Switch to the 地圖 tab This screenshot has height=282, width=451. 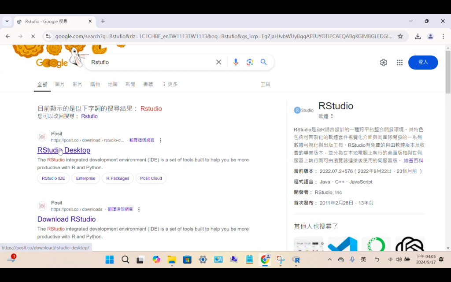[113, 84]
